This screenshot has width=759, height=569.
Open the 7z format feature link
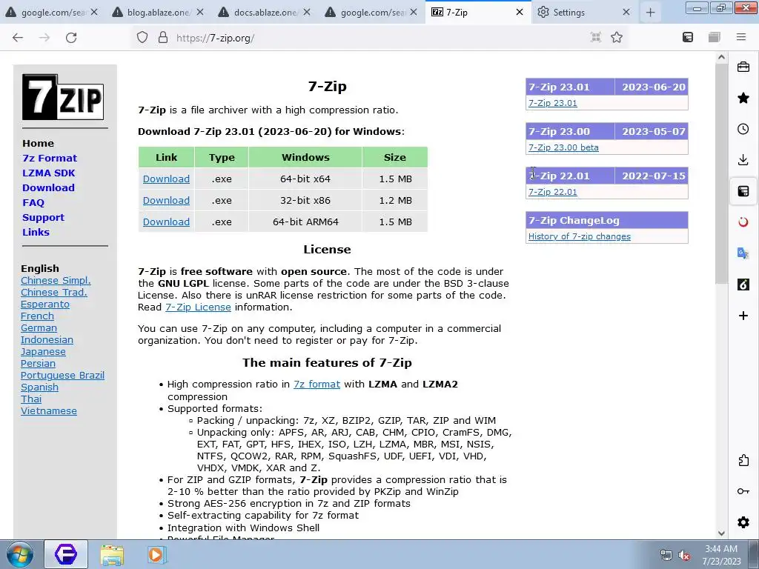[x=316, y=385]
